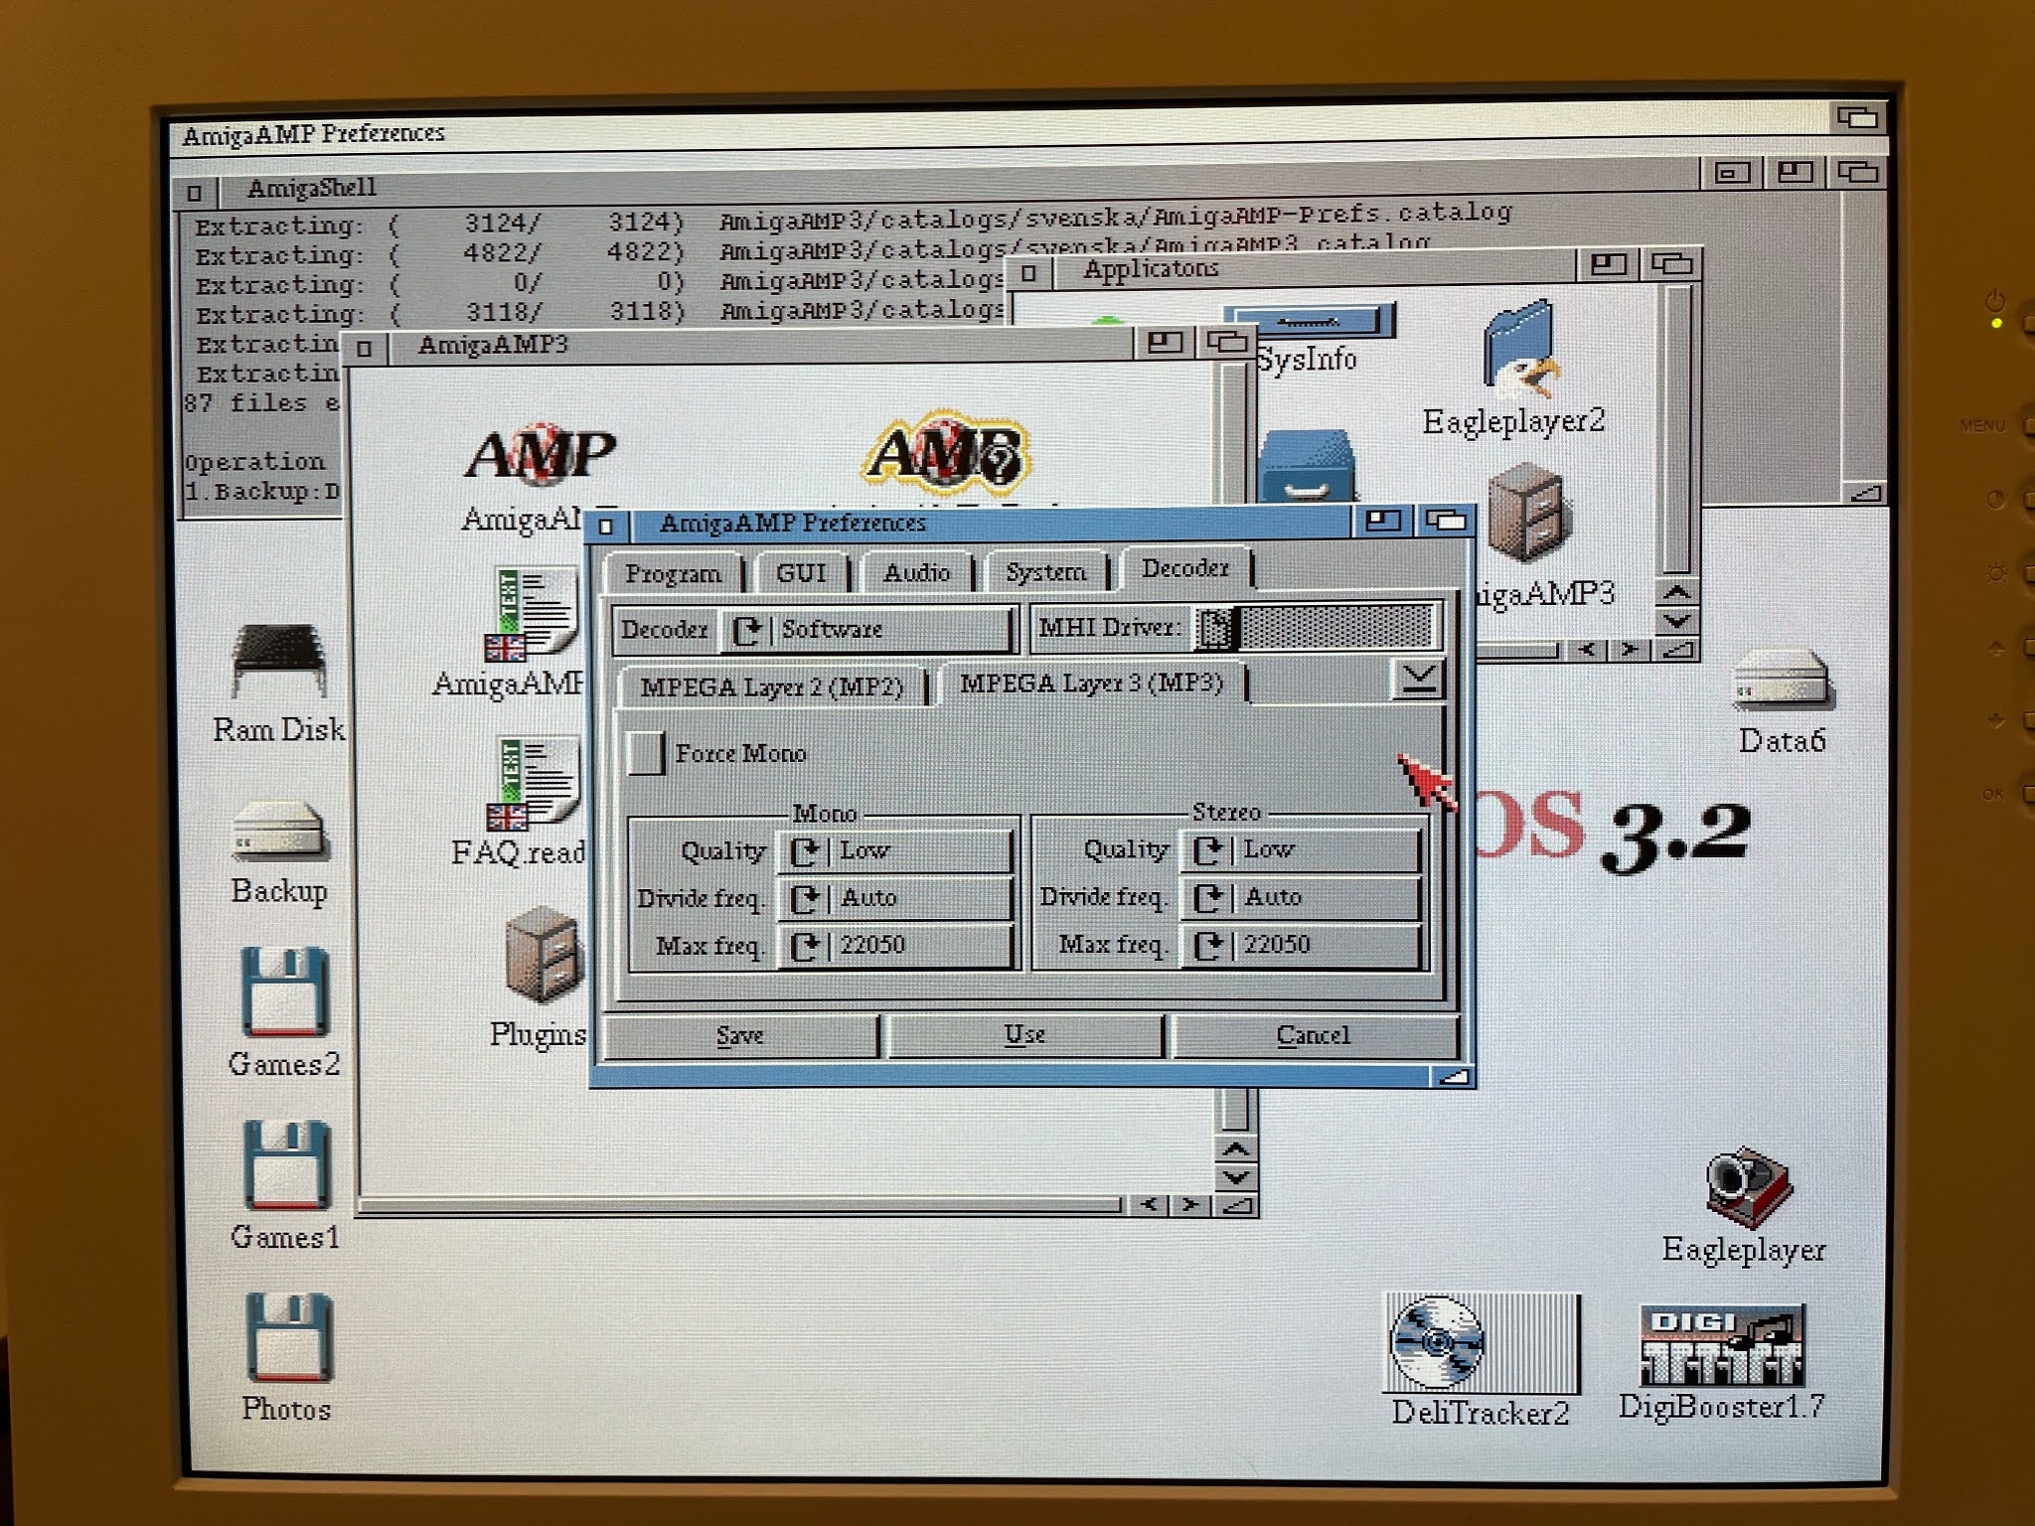Click the AmigaShell window depth gadget
Screen dimensions: 2035x1526
(1857, 172)
